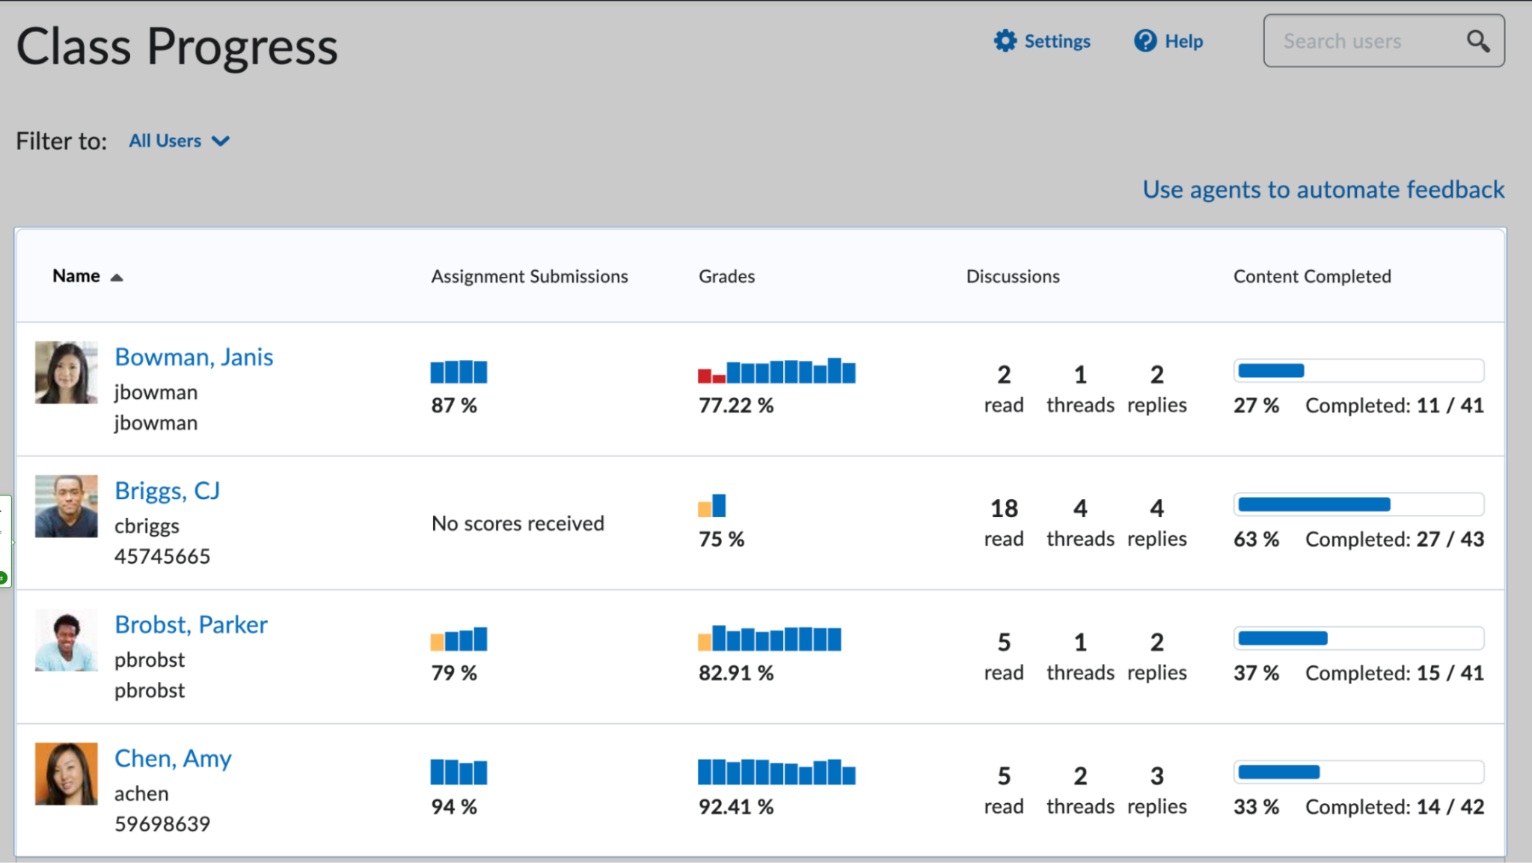Open Settings via the gear icon
1532x863 pixels.
[x=1005, y=41]
